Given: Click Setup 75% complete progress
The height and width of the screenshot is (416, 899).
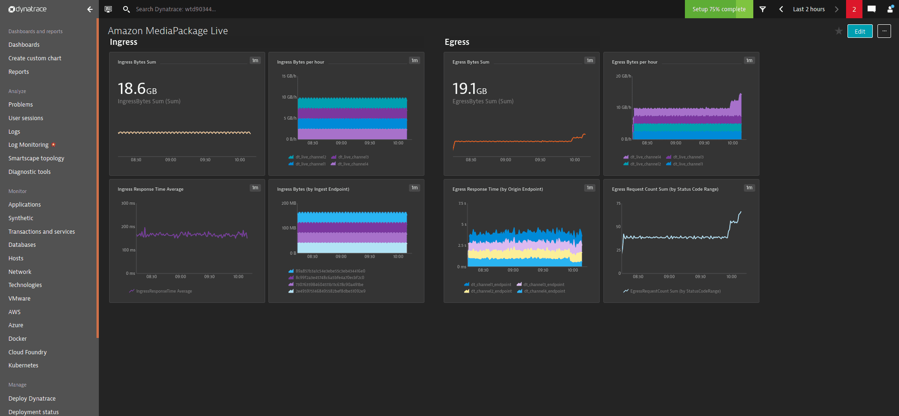Looking at the screenshot, I should coord(719,9).
